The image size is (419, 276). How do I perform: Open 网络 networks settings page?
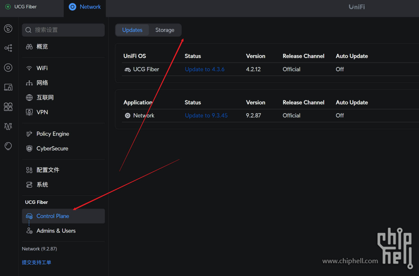[x=63, y=83]
